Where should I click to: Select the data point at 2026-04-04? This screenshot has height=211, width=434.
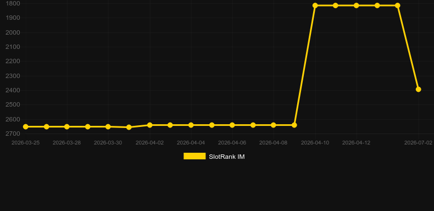tap(191, 125)
